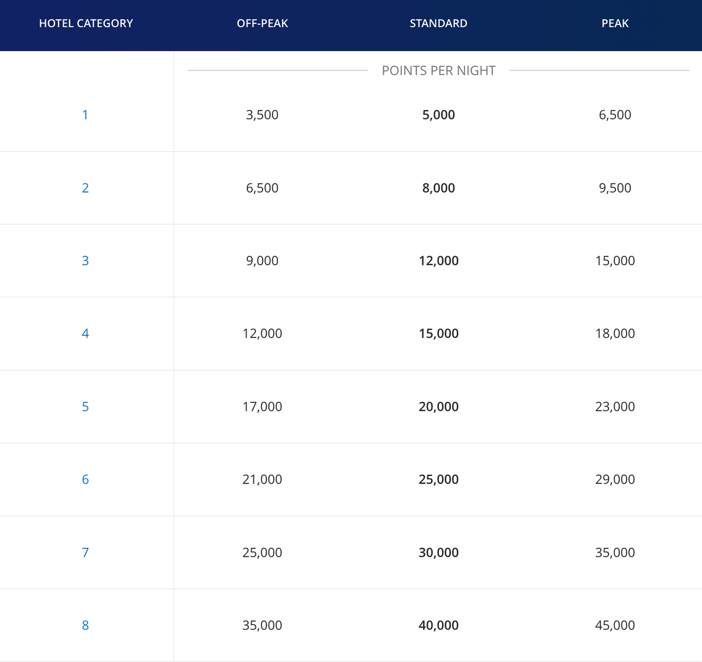702x662 pixels.
Task: Click the category 3 link
Action: [85, 260]
